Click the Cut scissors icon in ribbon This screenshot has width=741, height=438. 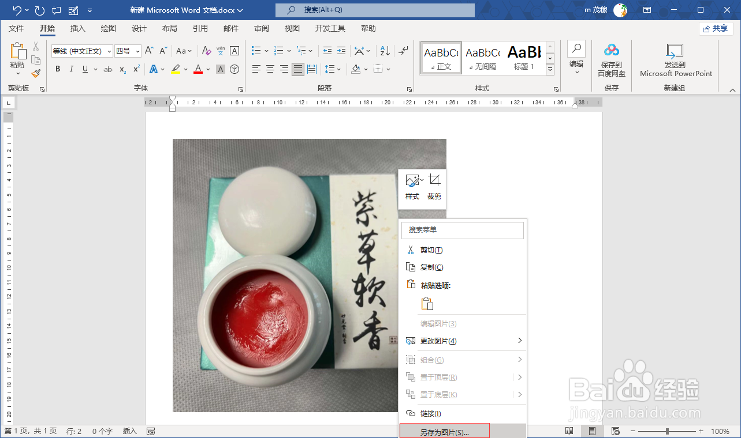tap(36, 47)
